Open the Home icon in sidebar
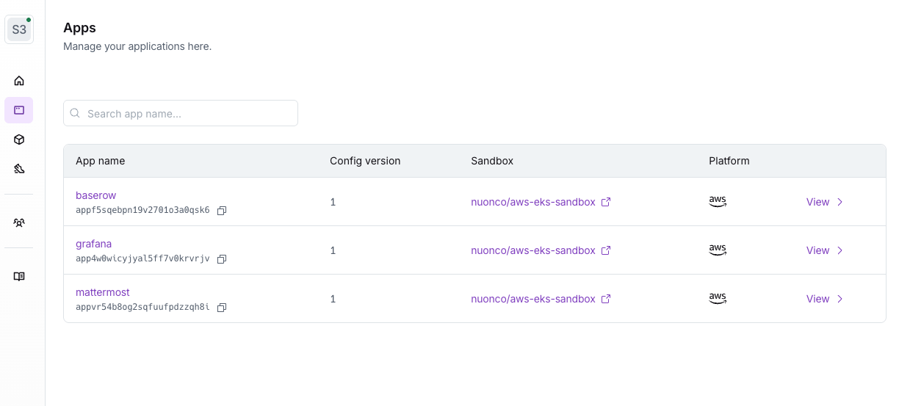 (19, 81)
